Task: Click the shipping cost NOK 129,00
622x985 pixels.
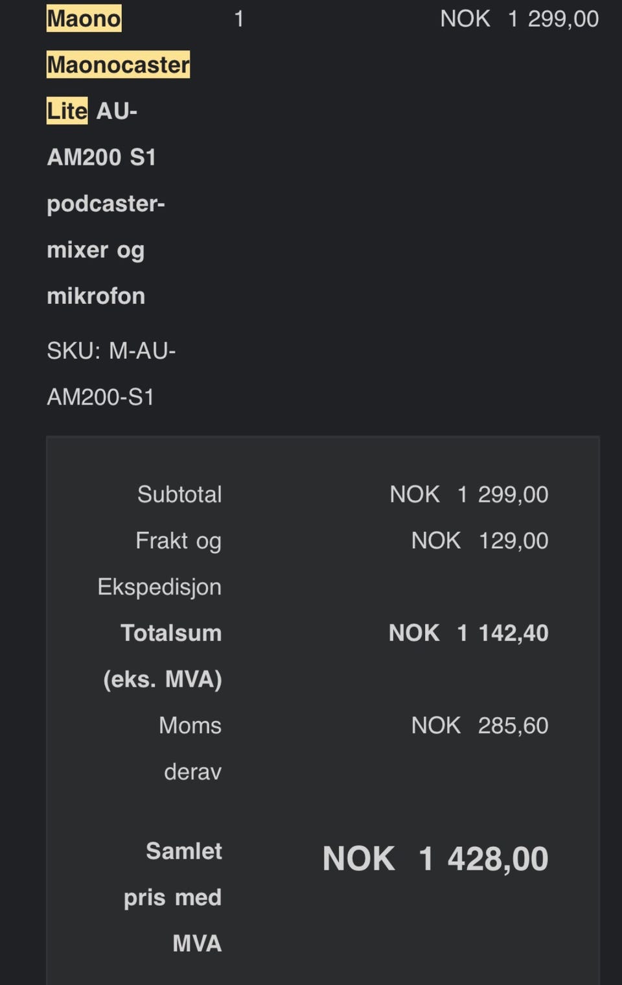Action: 479,541
